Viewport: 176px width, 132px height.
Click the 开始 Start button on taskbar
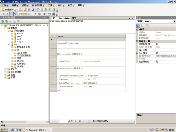pyautogui.click(x=4, y=130)
